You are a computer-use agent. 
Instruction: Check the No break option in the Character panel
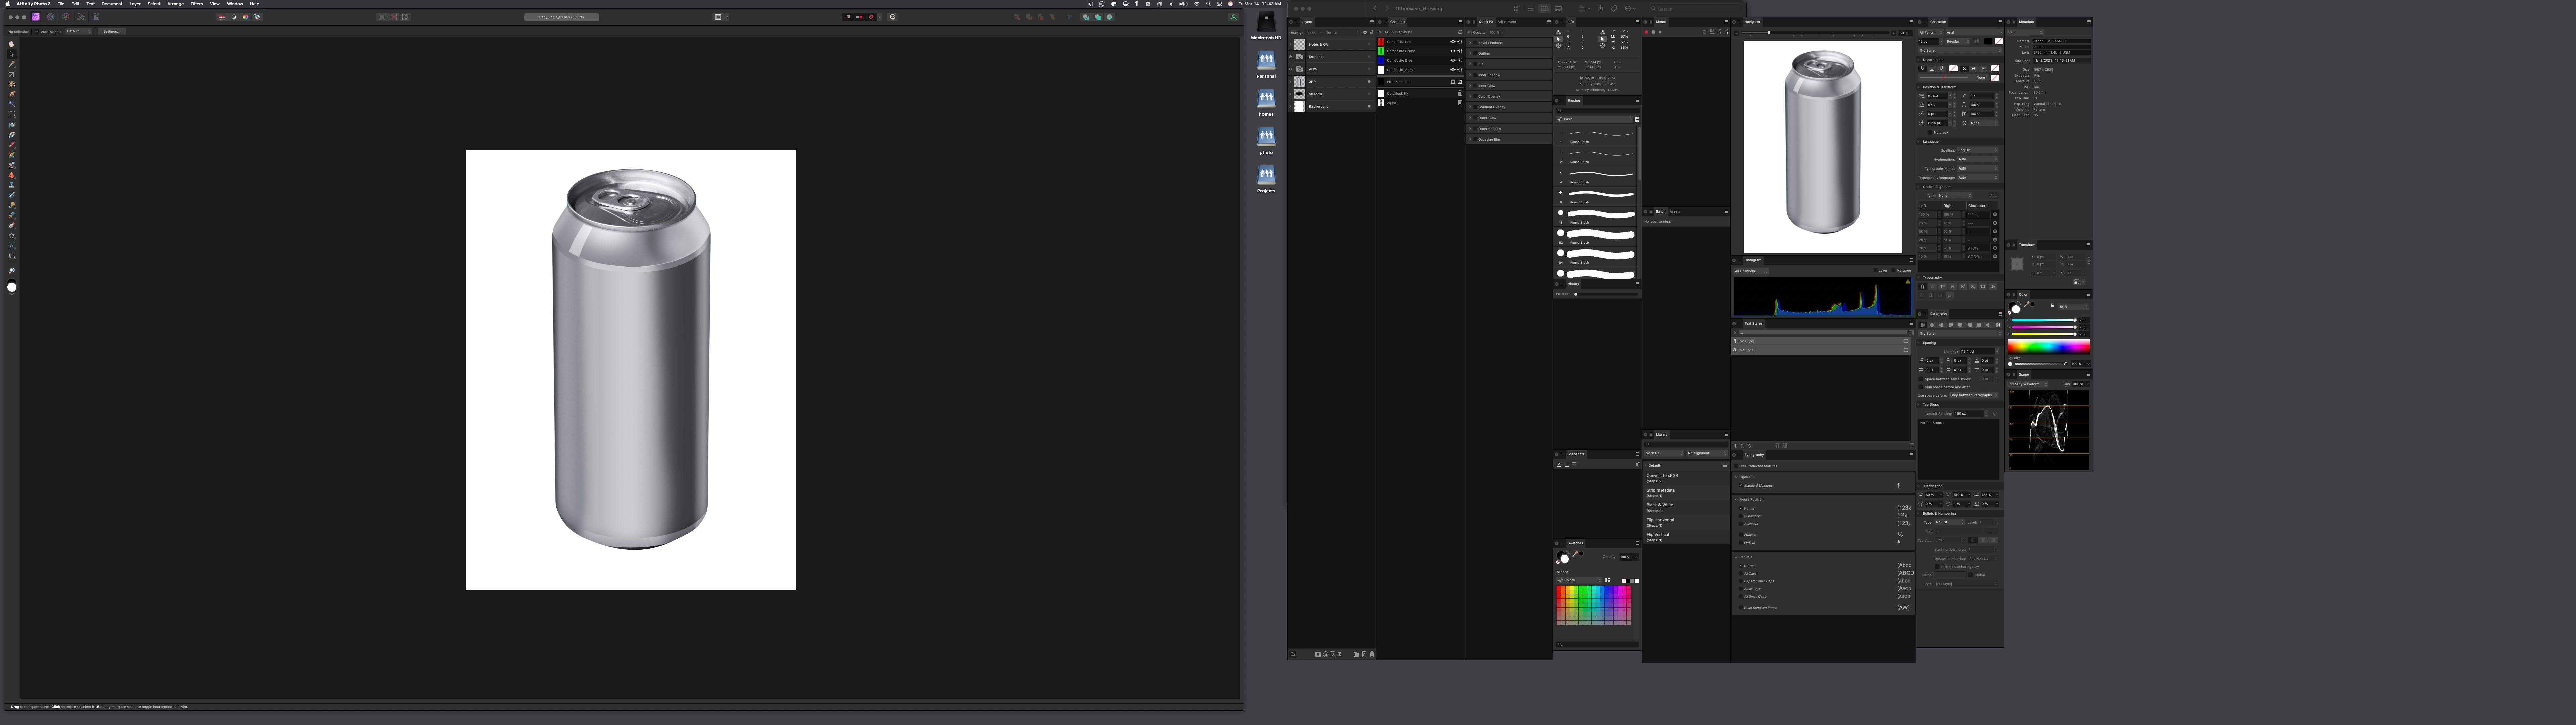(x=1930, y=132)
